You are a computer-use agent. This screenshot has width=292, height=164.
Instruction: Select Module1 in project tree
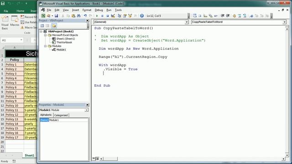(x=61, y=50)
